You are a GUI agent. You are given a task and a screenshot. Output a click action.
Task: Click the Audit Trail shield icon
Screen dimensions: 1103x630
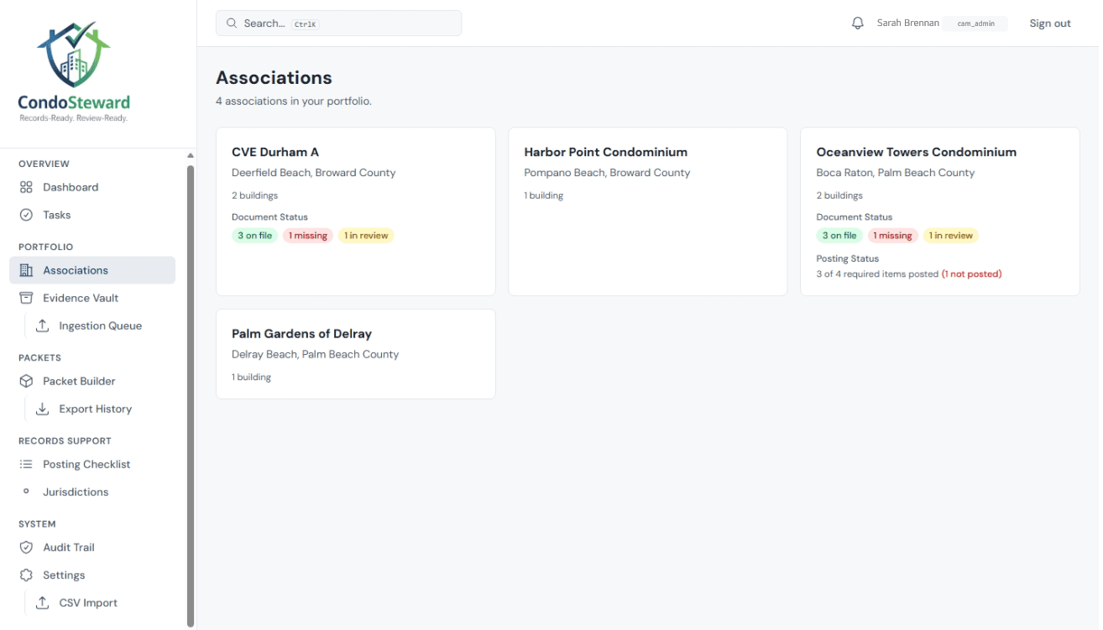pyautogui.click(x=26, y=547)
